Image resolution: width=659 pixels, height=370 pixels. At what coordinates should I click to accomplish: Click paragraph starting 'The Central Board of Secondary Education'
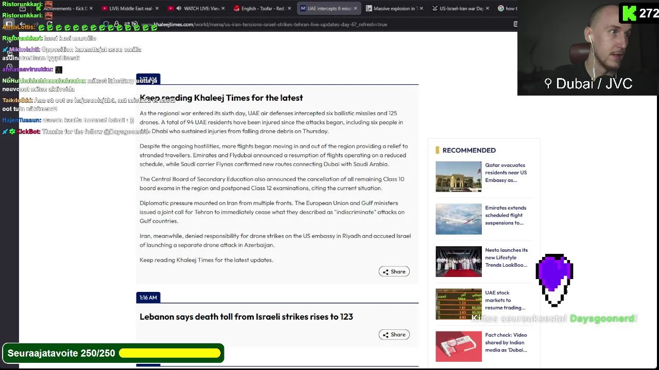point(272,183)
